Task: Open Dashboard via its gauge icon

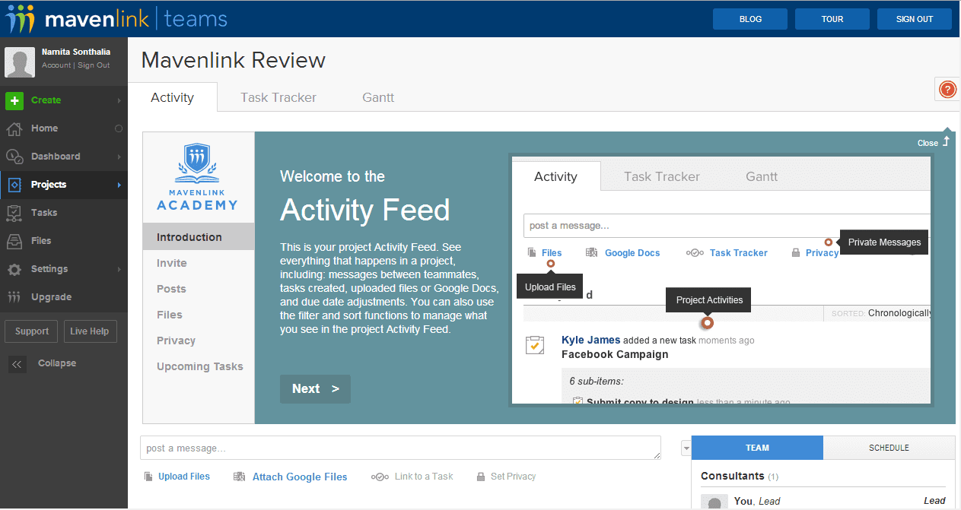Action: 14,157
